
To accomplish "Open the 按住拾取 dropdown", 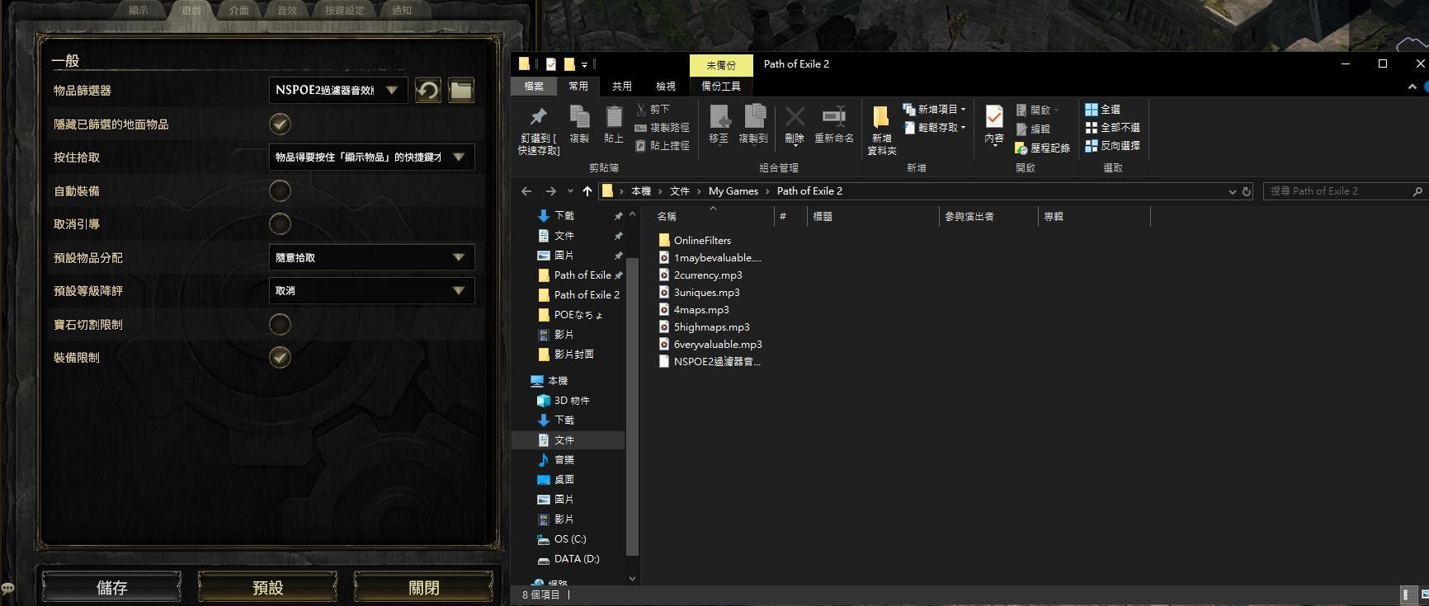I will click(372, 157).
